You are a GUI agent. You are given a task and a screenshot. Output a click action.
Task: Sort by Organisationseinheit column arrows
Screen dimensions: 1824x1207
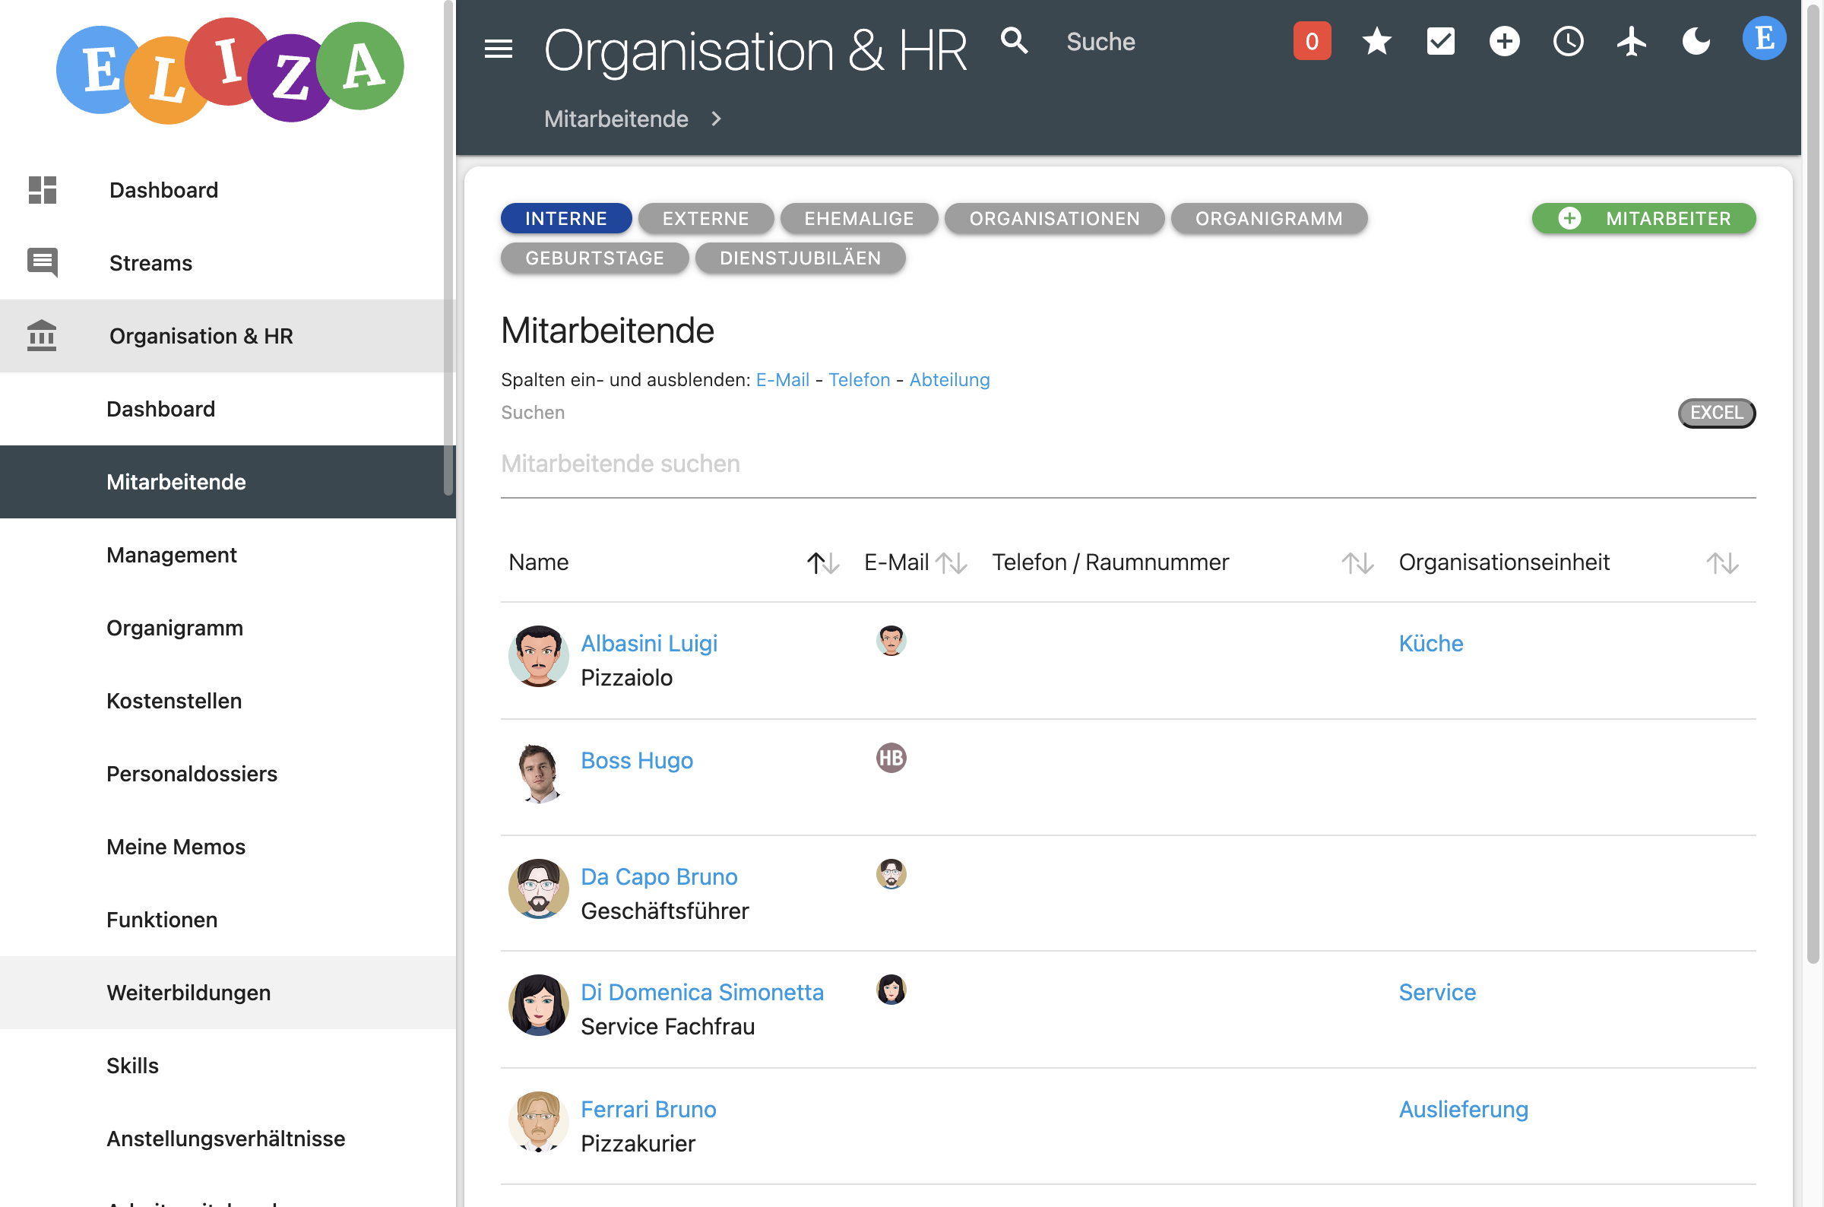tap(1722, 563)
